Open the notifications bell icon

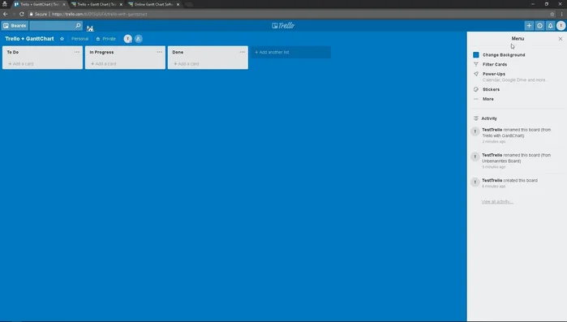tap(550, 26)
